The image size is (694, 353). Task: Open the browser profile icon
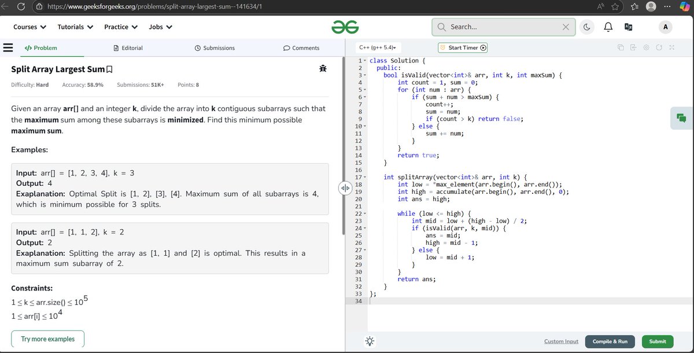pos(651,6)
